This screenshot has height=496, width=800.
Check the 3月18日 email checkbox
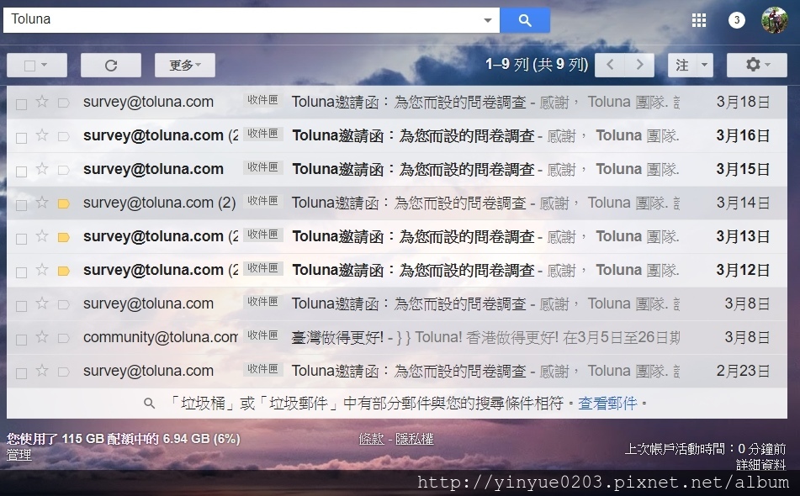tap(21, 104)
